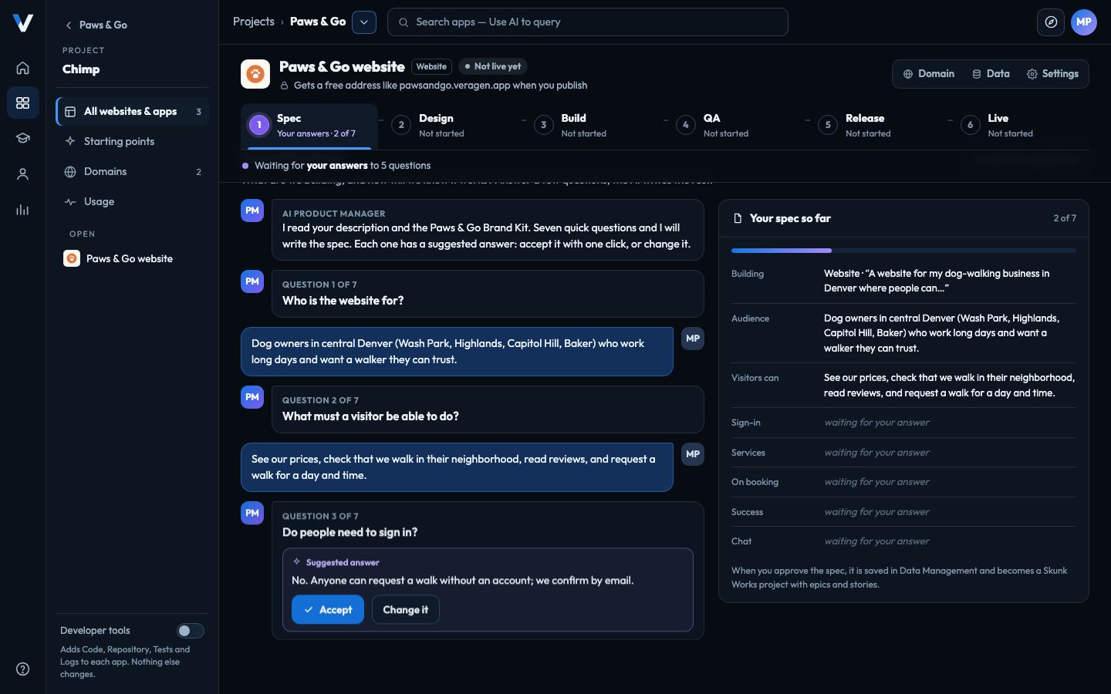
Task: Click Projects in the breadcrumb
Action: pos(254,22)
